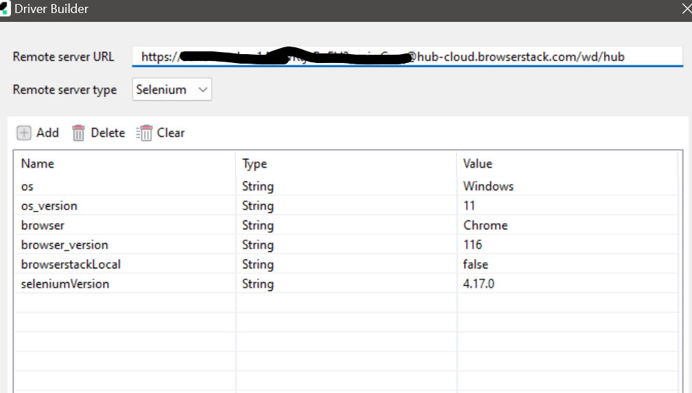Click the Add plus icon

click(24, 133)
